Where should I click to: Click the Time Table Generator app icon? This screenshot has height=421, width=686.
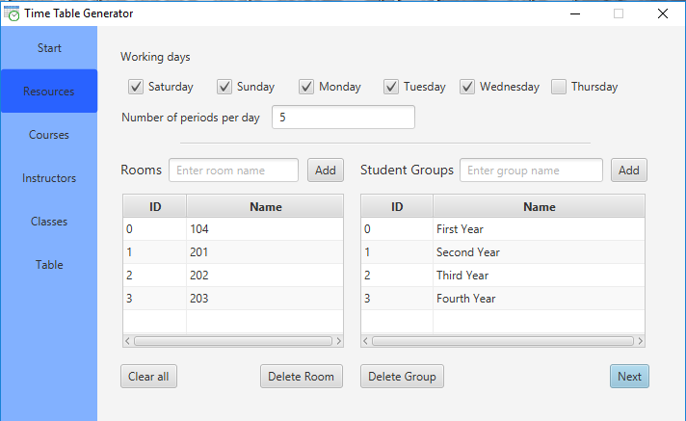point(12,13)
